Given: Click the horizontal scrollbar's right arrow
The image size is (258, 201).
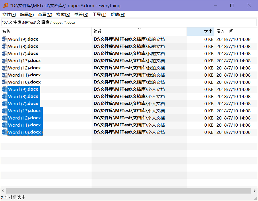Looking at the screenshot, I should 255,191.
